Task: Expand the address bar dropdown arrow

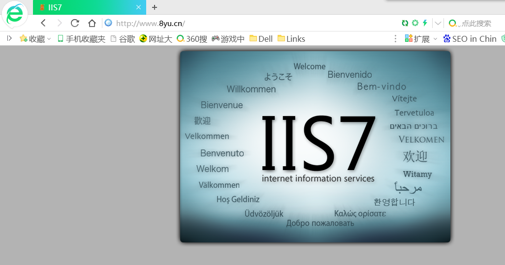Action: (x=438, y=23)
